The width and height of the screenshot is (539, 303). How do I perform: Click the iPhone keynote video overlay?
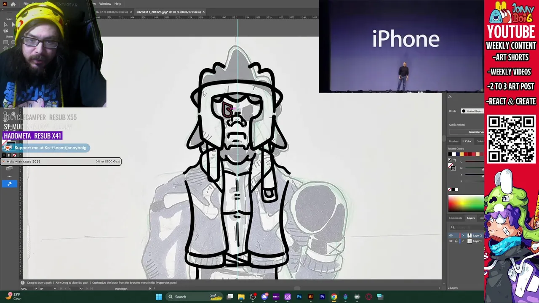pos(401,46)
